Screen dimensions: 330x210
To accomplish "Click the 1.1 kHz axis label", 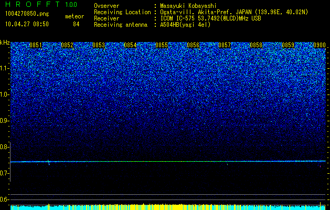I will [x=5, y=68].
